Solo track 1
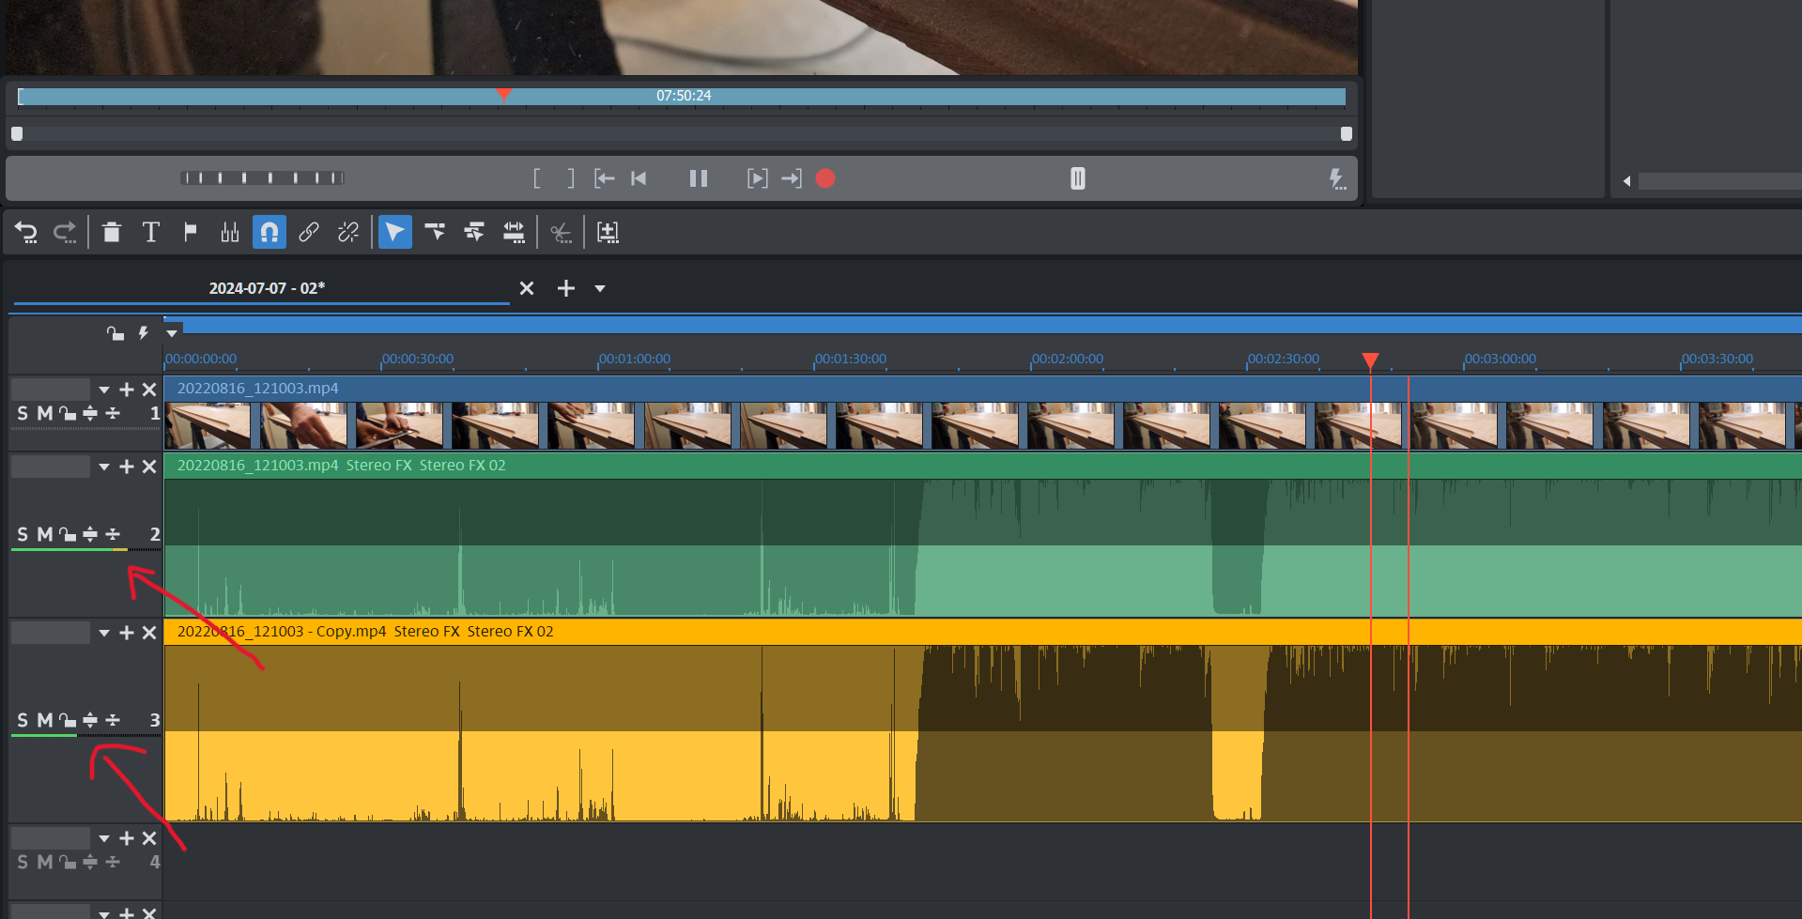1802x919 pixels. 23,413
